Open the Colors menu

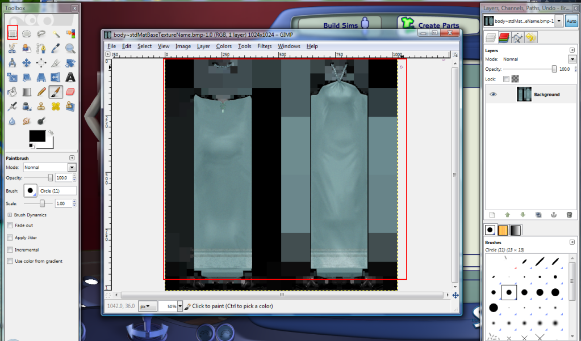[224, 46]
